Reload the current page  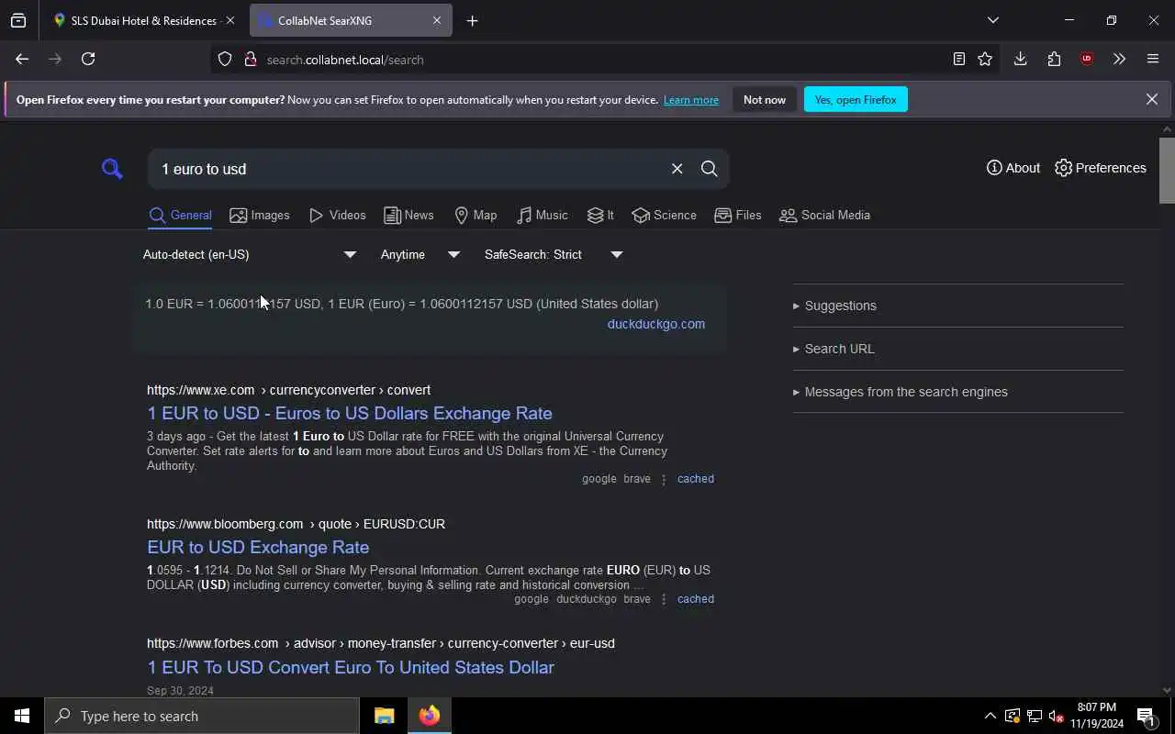point(88,59)
